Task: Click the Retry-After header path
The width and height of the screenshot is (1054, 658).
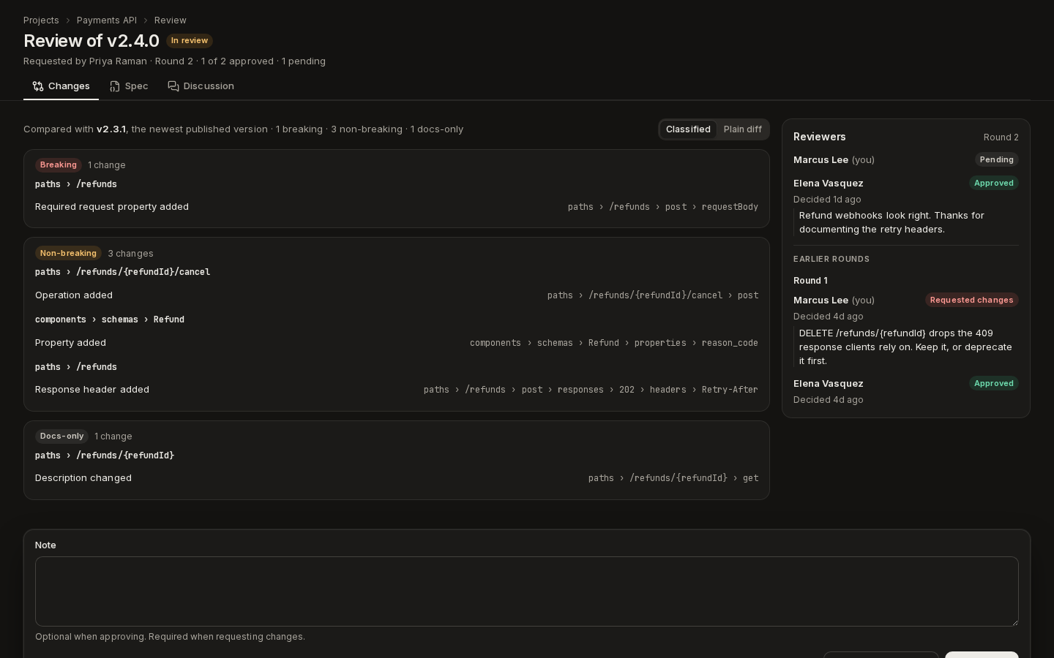Action: click(591, 390)
